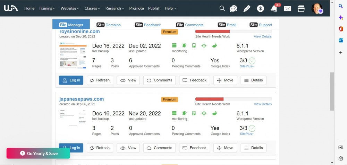Click the Go Yearly & Save banner
This screenshot has height=165, width=347.
pos(38,153)
